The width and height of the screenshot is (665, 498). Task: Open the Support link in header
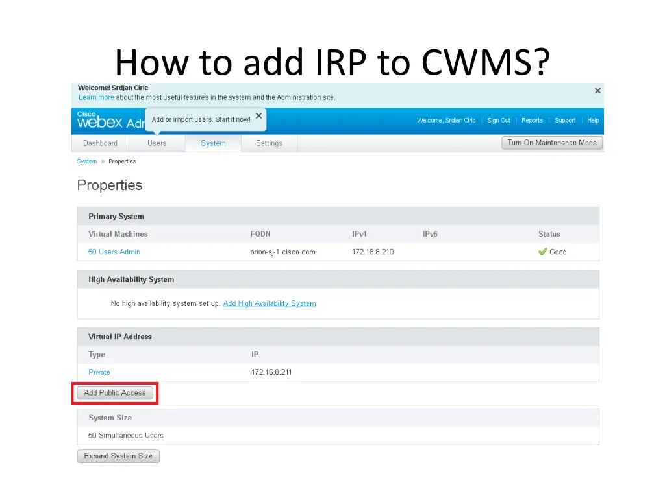pyautogui.click(x=565, y=120)
